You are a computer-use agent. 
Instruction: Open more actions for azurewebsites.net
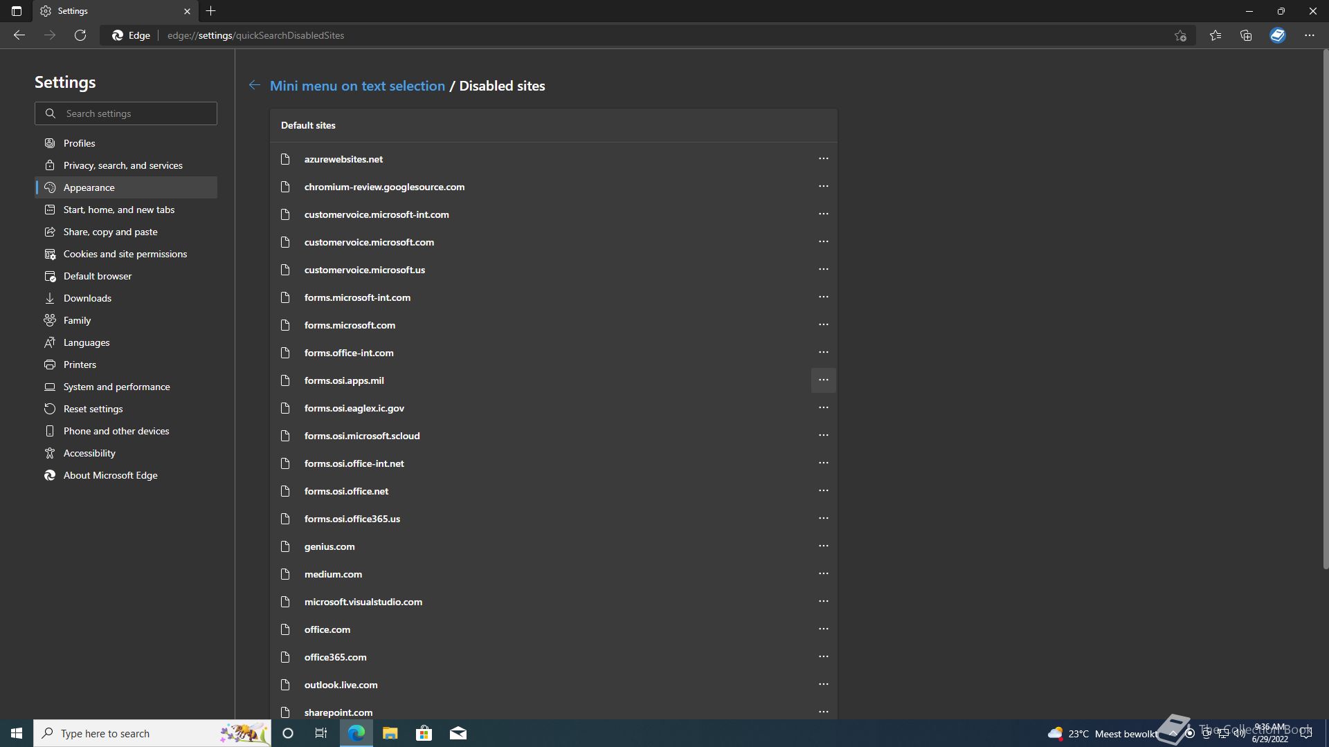tap(823, 158)
